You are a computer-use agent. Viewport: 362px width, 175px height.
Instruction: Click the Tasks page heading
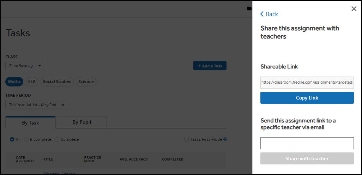18,33
